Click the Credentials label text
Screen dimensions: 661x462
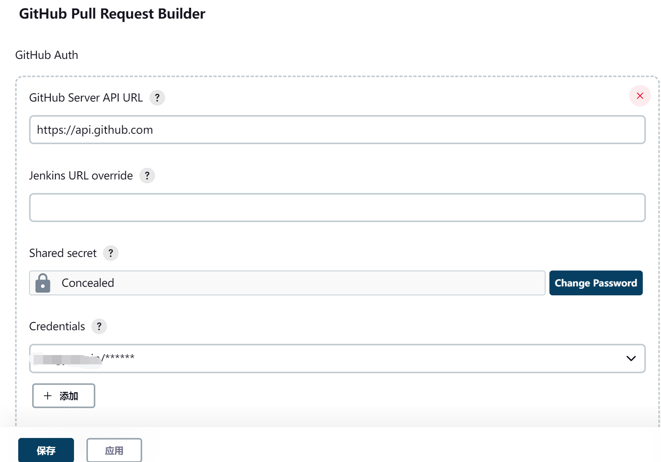57,326
